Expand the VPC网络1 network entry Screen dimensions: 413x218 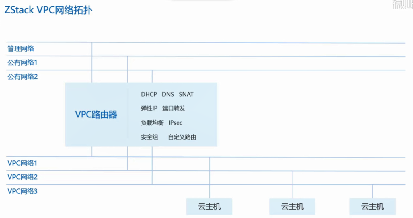coord(22,163)
